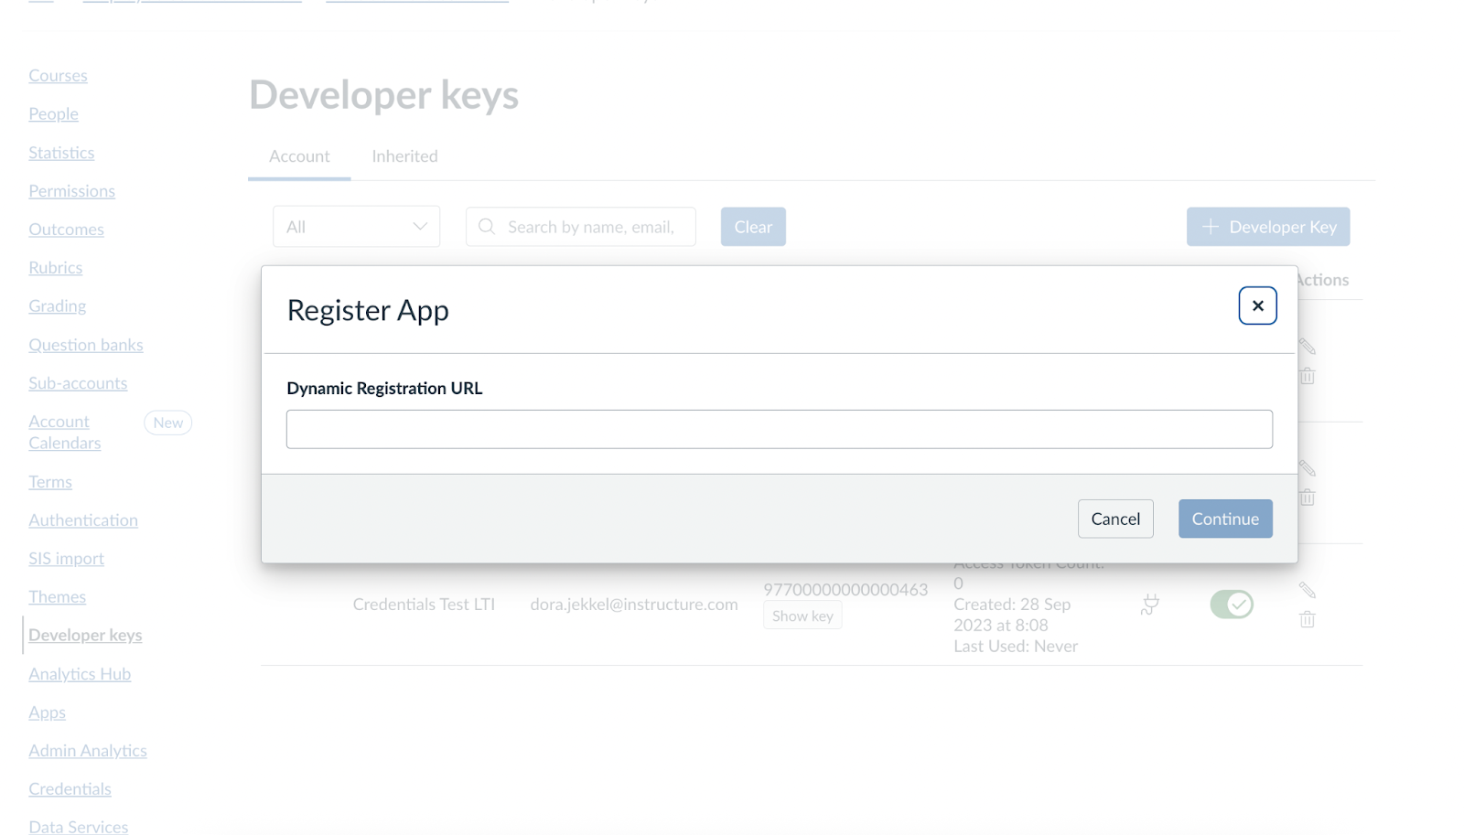Click the Actions column header
Viewport: 1464px width, 835px height.
tap(1323, 280)
